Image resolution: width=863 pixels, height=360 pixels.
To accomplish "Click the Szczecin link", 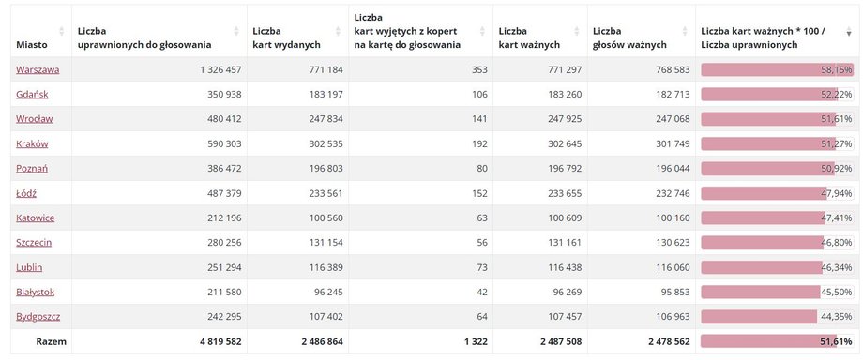I will pyautogui.click(x=34, y=242).
